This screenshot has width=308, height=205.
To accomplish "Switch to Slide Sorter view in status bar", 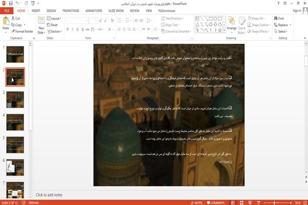I will 242,202.
